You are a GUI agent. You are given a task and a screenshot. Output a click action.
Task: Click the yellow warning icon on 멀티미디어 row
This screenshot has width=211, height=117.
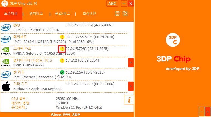coord(62,61)
